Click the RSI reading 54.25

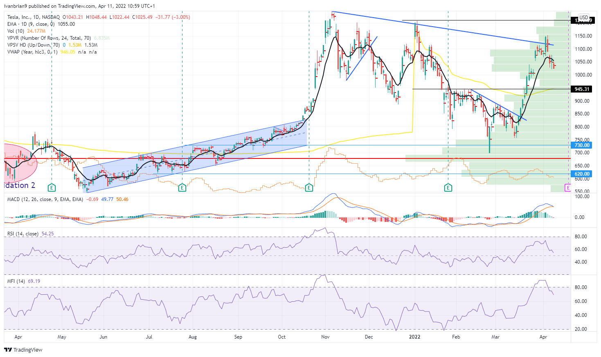point(48,234)
